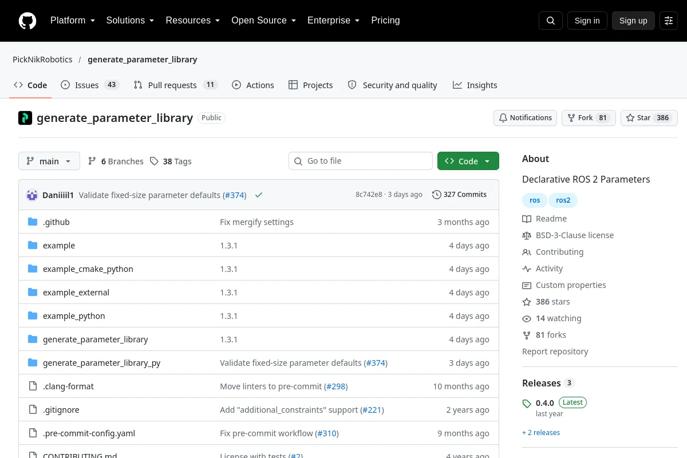Click the fork icon next to 81 forks
687x458 pixels.
pyautogui.click(x=527, y=335)
